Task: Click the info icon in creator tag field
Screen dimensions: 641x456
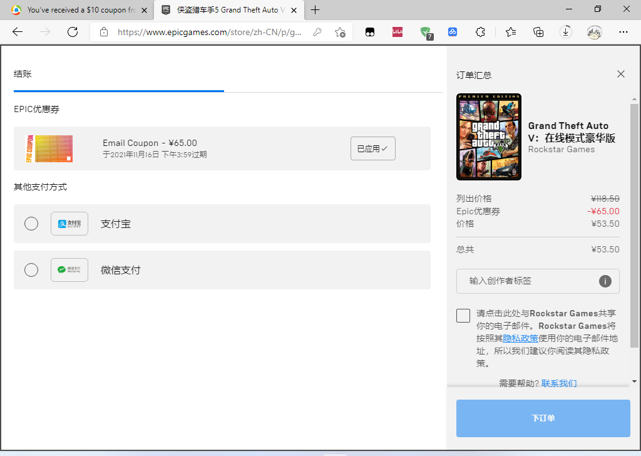Action: click(605, 281)
